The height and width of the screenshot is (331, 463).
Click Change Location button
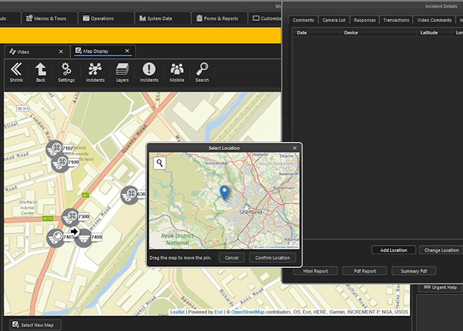(x=441, y=250)
